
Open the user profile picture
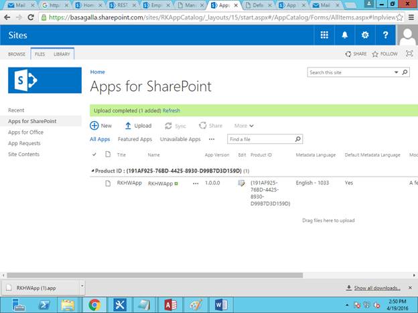coord(407,35)
